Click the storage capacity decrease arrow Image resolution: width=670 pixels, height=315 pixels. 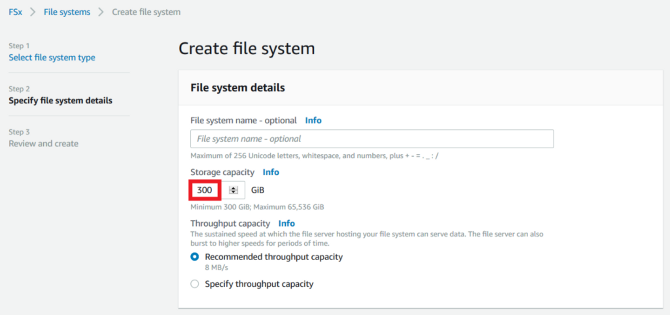[234, 192]
